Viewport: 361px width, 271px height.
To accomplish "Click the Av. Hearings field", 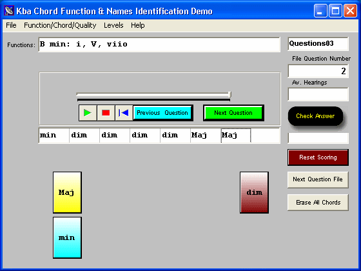I will click(318, 94).
